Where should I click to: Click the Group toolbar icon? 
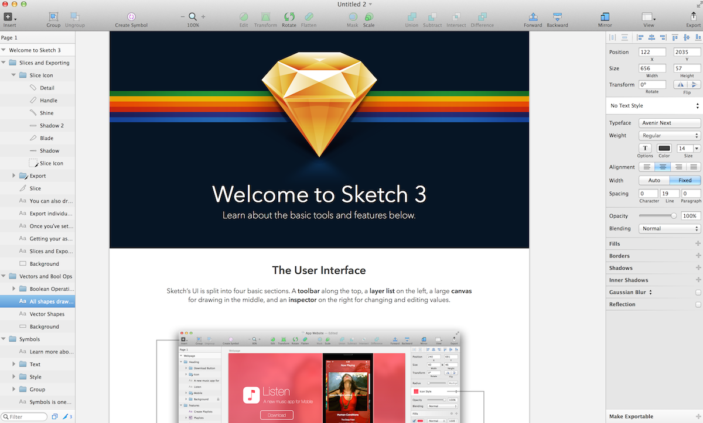click(53, 17)
